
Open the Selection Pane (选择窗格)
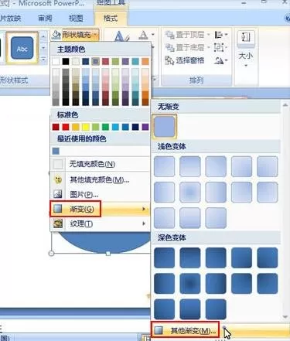(x=185, y=60)
